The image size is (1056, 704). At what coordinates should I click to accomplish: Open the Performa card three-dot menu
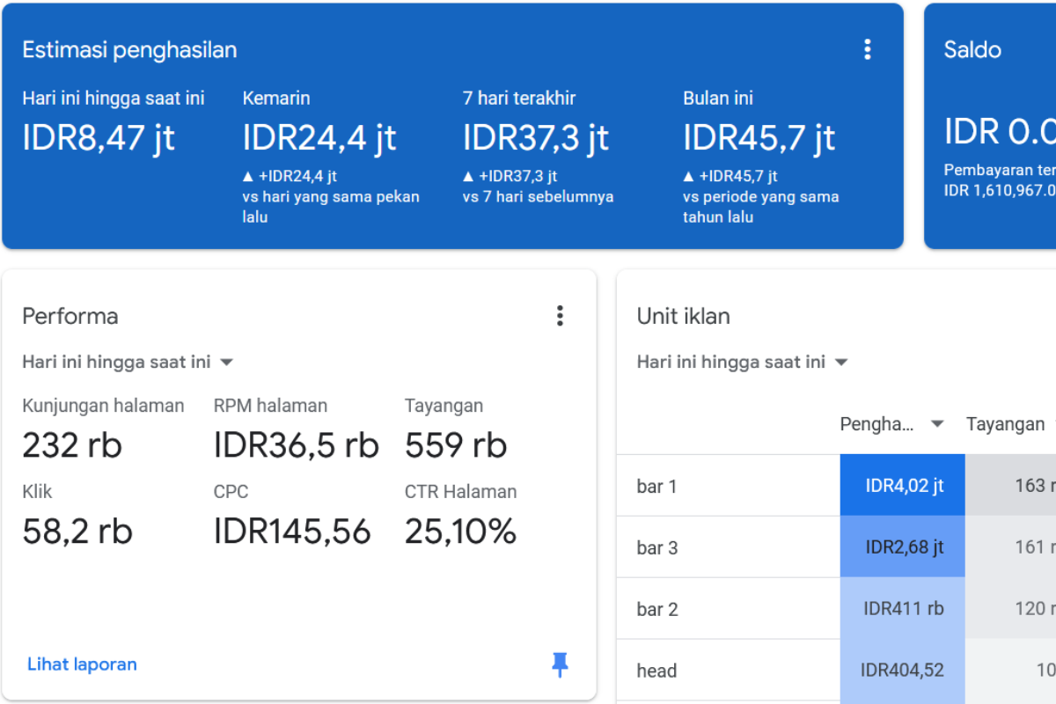[560, 316]
